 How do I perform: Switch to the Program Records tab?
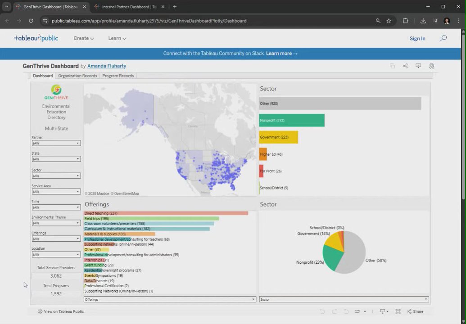(118, 76)
